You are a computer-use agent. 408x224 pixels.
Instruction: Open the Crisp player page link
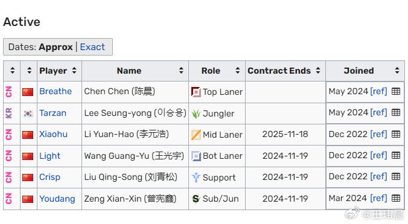49,177
